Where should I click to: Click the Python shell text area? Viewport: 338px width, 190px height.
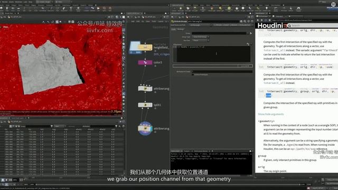(211, 163)
